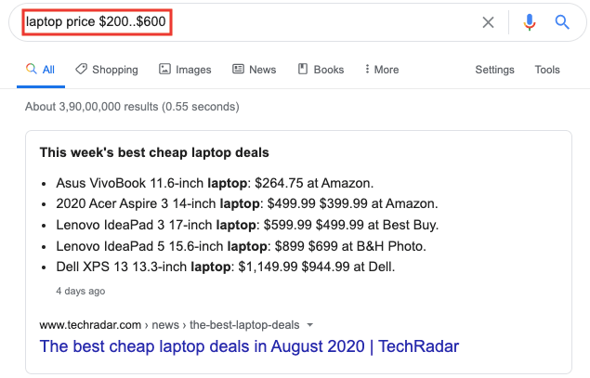This screenshot has width=590, height=378.
Task: Expand the techradar.com URL dropdown arrow
Action: 310,325
